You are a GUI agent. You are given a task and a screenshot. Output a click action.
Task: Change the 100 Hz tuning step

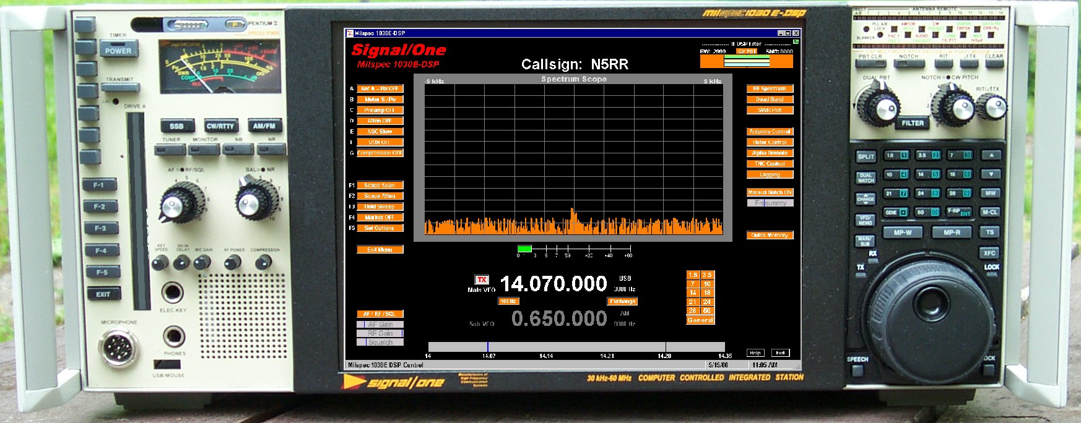(508, 301)
